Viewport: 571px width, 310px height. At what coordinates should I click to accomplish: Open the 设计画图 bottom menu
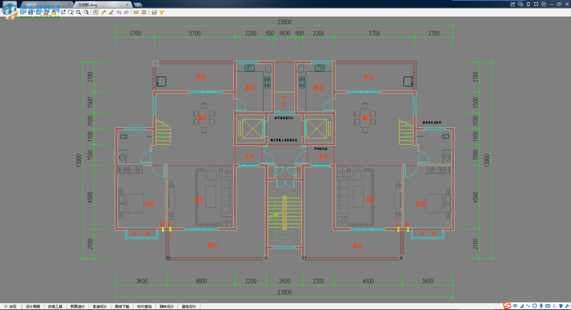tap(33, 306)
